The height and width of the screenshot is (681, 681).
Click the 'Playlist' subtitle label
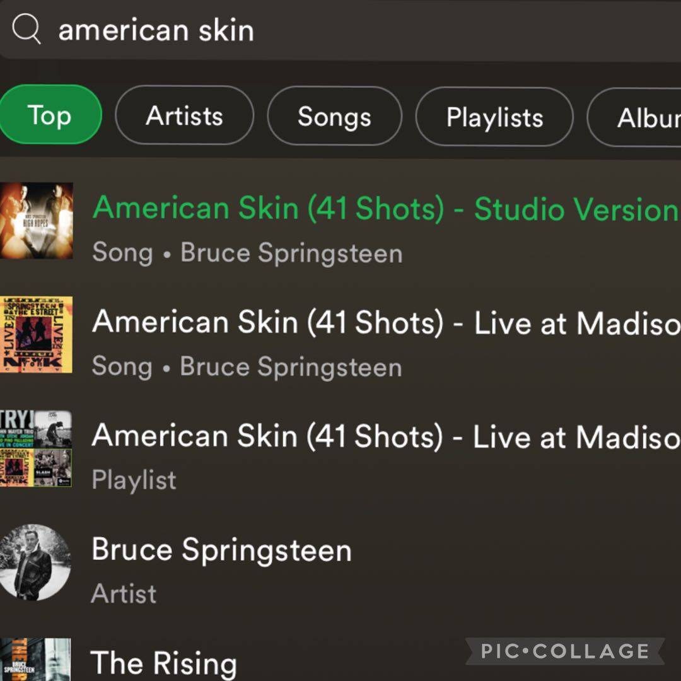tap(134, 480)
